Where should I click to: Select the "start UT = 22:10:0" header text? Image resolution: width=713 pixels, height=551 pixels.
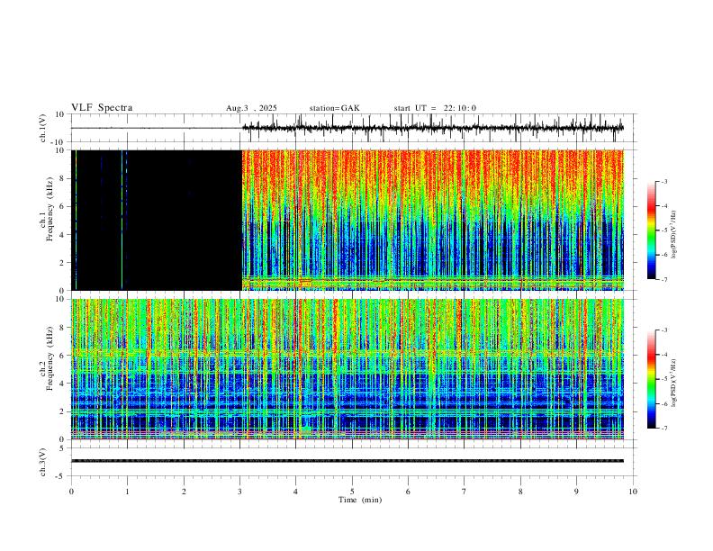point(435,108)
